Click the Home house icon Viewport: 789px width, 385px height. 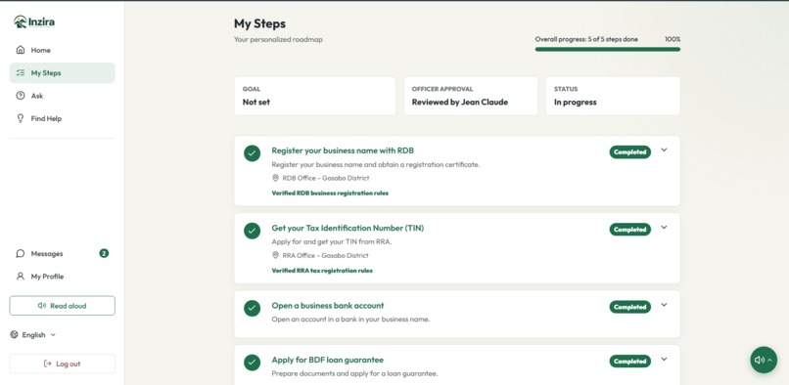tap(21, 50)
